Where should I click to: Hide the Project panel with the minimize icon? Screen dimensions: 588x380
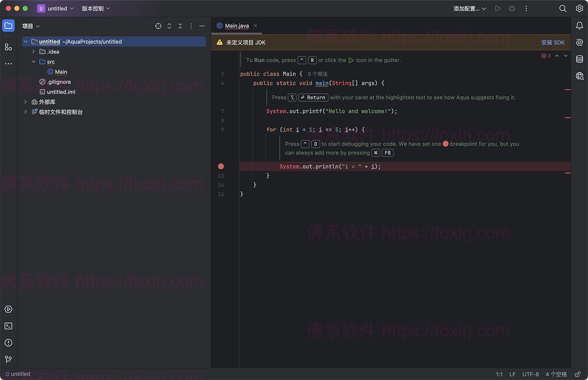click(x=202, y=25)
